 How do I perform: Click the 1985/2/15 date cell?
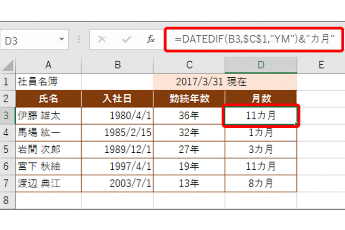[117, 133]
